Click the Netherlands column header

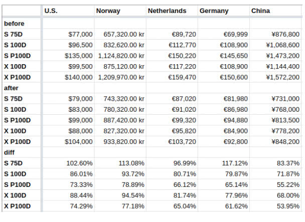[x=172, y=11]
